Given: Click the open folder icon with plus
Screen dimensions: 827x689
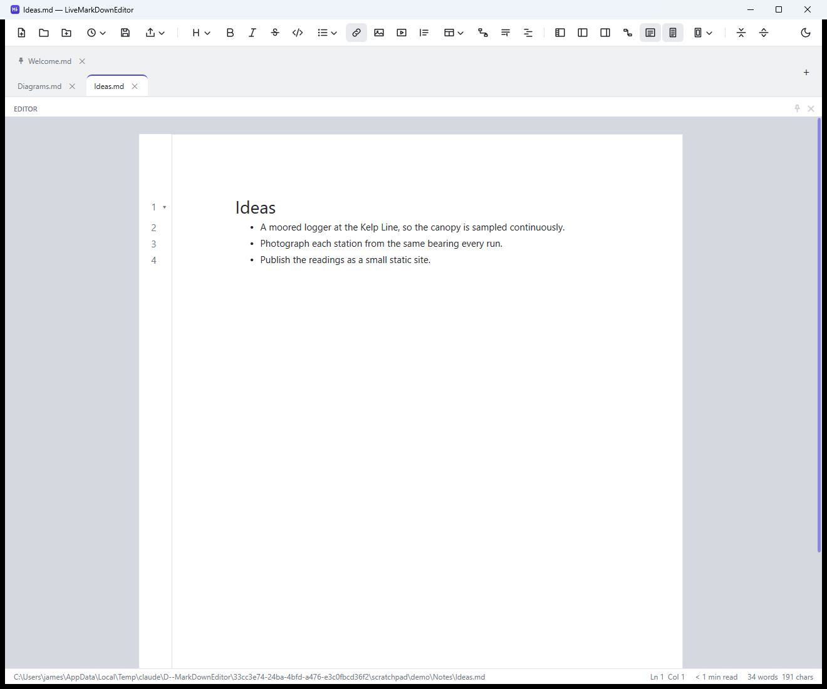Looking at the screenshot, I should coord(66,33).
